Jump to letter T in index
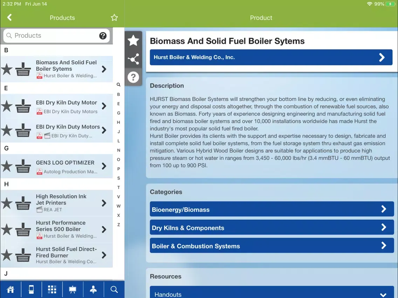This screenshot has height=298, width=398. pyautogui.click(x=118, y=187)
